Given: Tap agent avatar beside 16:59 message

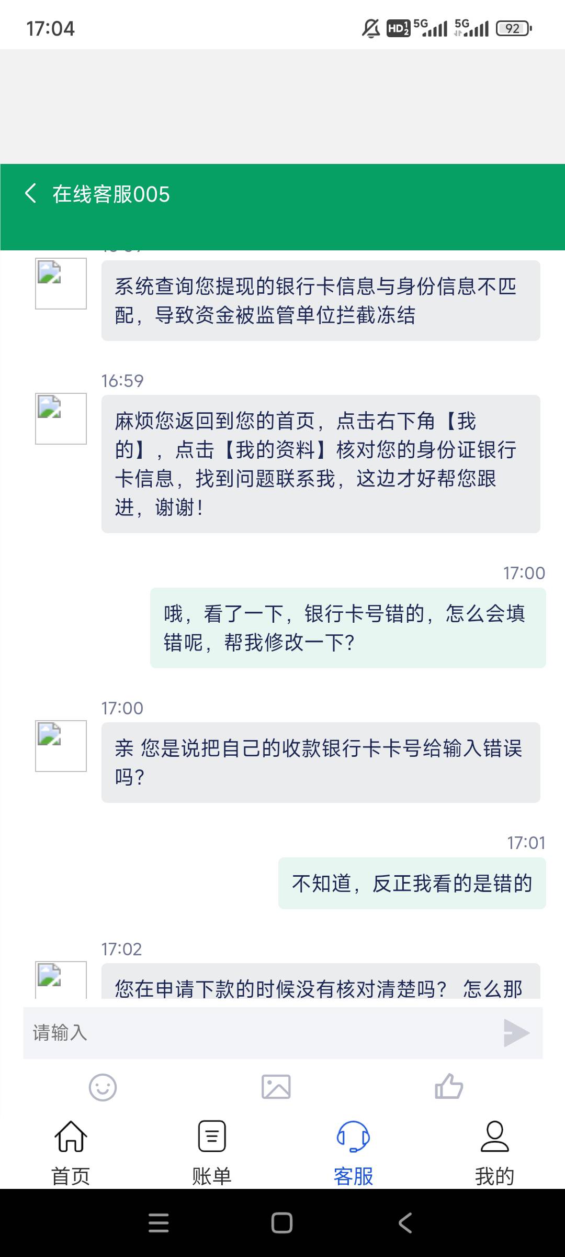Looking at the screenshot, I should tap(61, 418).
